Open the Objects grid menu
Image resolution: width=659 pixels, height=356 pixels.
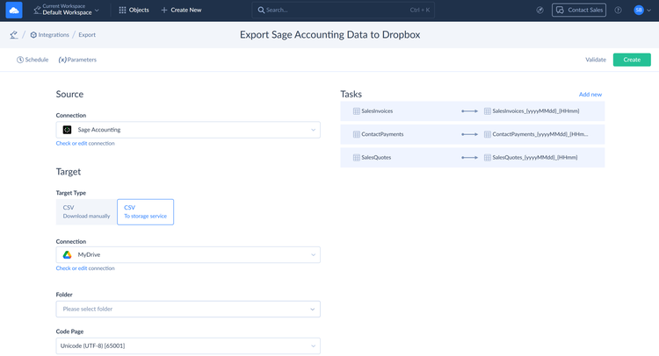[x=134, y=10]
